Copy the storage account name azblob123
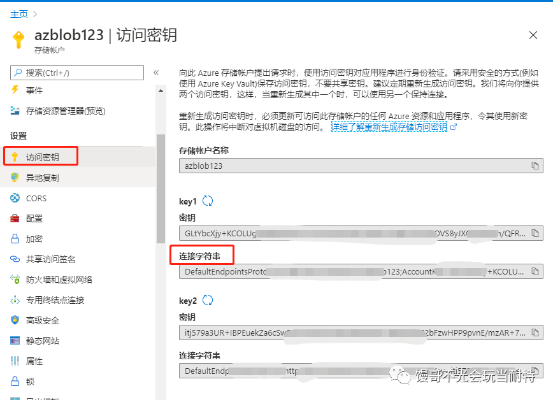Image resolution: width=553 pixels, height=400 pixels. point(535,166)
